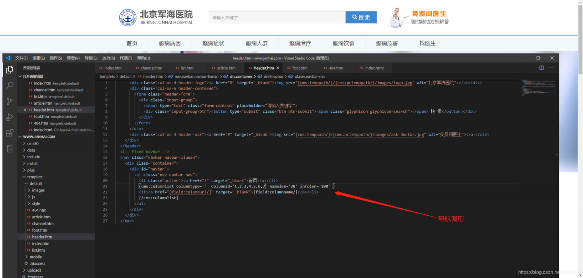This screenshot has height=278, width=583.
Task: Open the Search view in the activity bar
Action: pyautogui.click(x=10, y=85)
